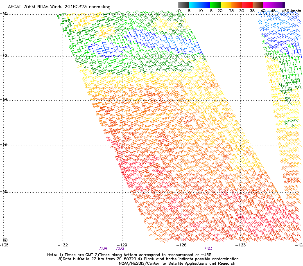Click the '>50 knots' legend label
Viewport: 303px width, 266px height.
coord(291,11)
